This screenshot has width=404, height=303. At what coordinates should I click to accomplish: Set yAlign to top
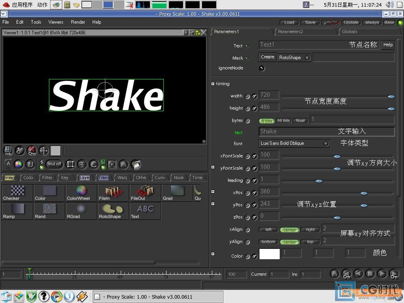click(x=310, y=242)
